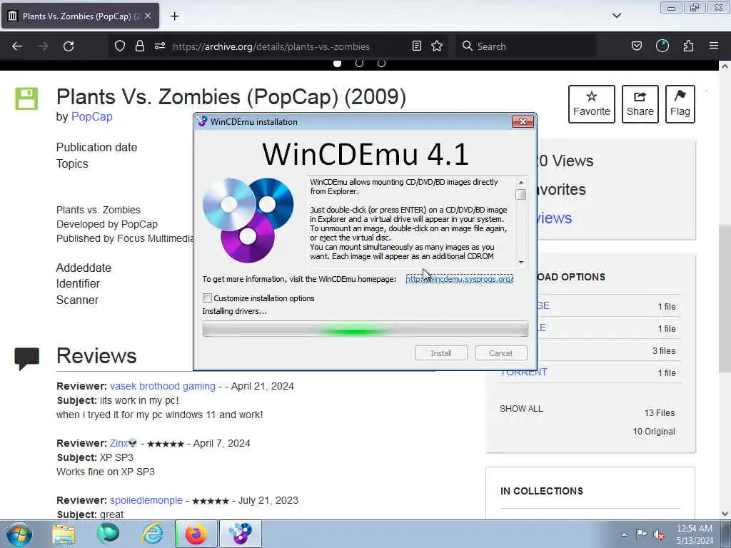Screen dimensions: 731x548
Task: Click the 13 Files link
Action: tap(659, 413)
